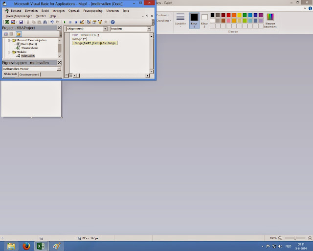Pick the yellow color swatch in Paint
Image resolution: width=313 pixels, height=251 pixels.
pyautogui.click(x=239, y=15)
